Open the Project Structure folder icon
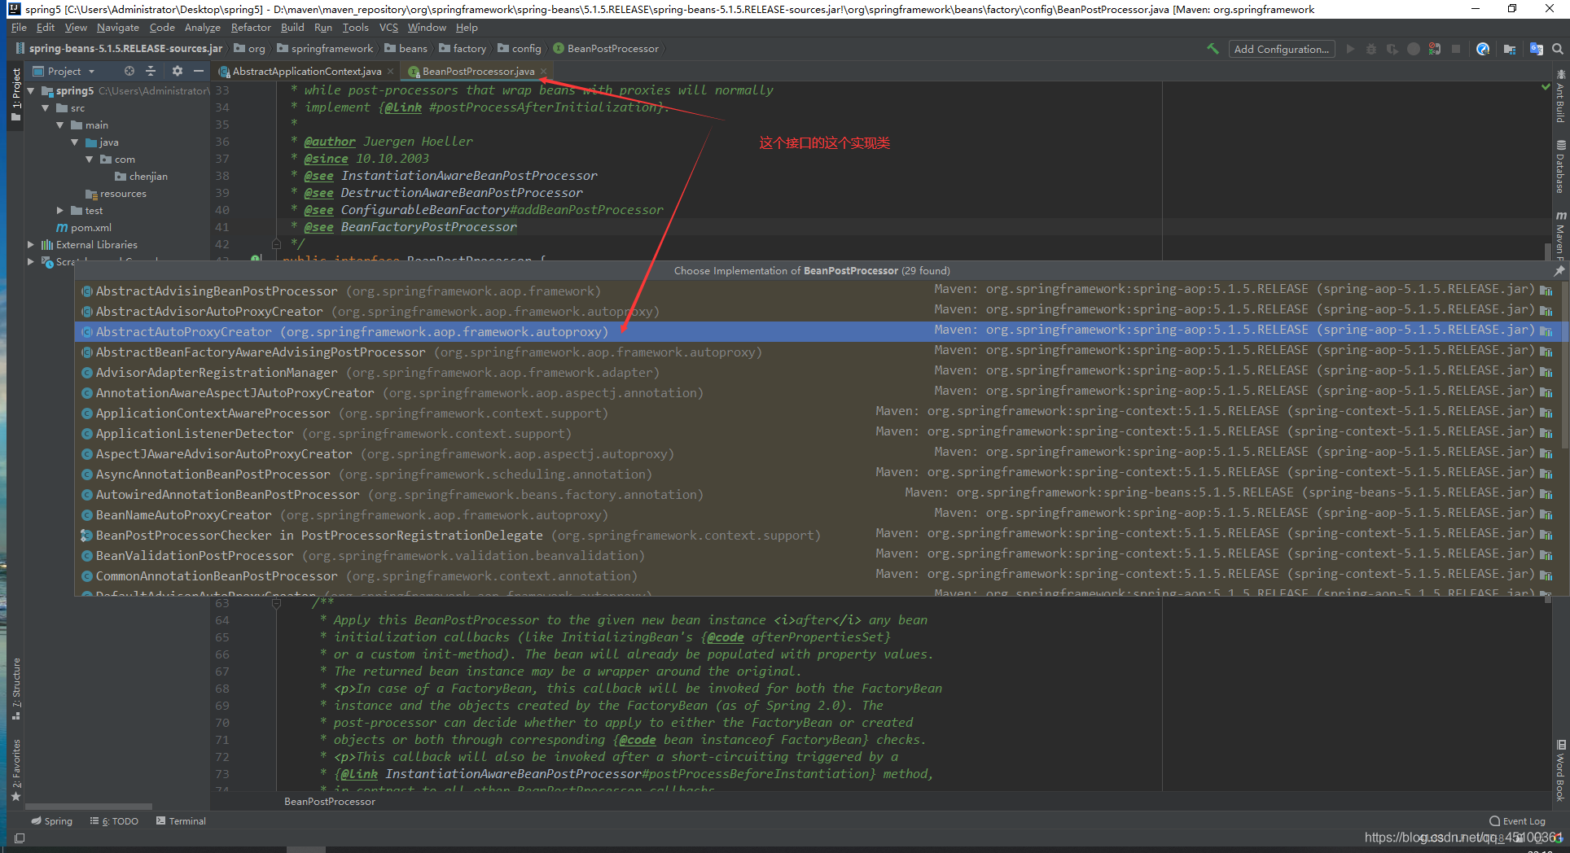Viewport: 1570px width, 853px height. click(1510, 49)
